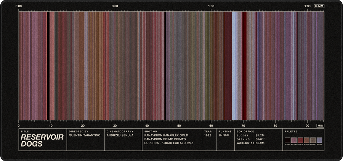
Task: Click the director name QUENTIN TARANTINO
Action: pos(85,135)
